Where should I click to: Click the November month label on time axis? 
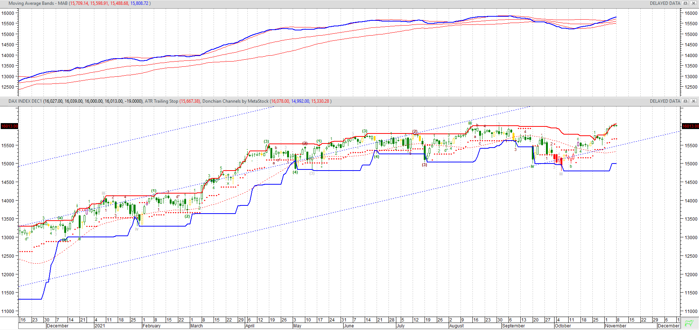coord(615,326)
